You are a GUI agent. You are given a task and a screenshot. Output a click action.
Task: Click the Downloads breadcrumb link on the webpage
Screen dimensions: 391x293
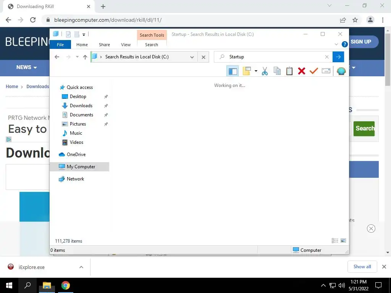pyautogui.click(x=38, y=87)
